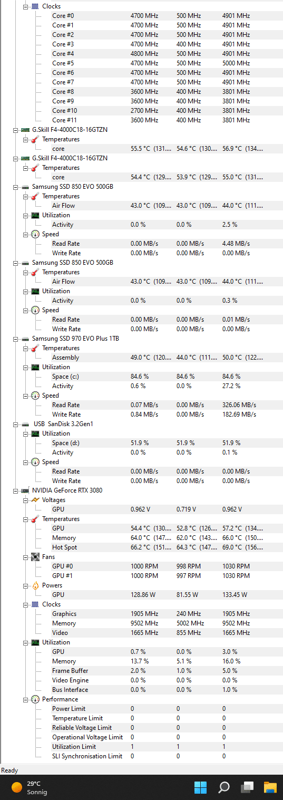This screenshot has height=800, width=283.
Task: Select the Hot Spot temperature row
Action: click(158, 547)
